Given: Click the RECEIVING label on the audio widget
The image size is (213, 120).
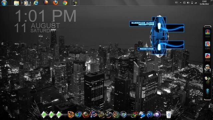Looking at the screenshot, I should click(x=146, y=49).
